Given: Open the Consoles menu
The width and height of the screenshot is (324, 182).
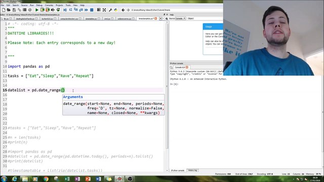Looking at the screenshot, I should pos(49,5).
